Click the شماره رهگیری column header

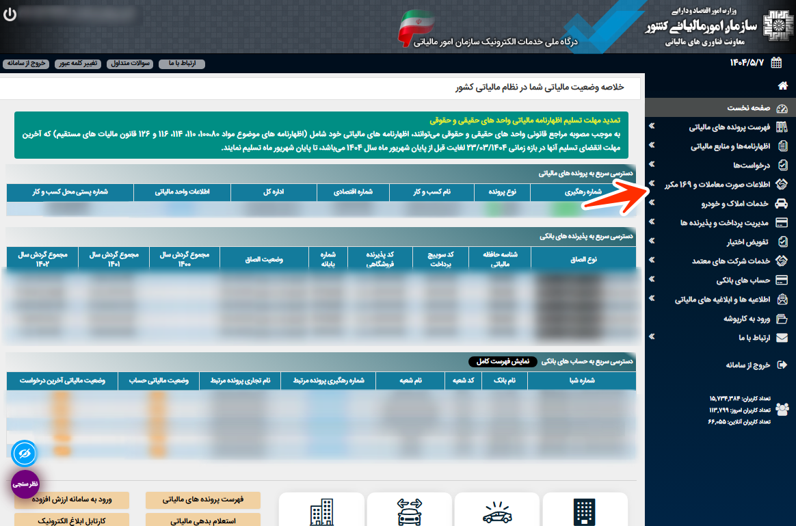(583, 192)
